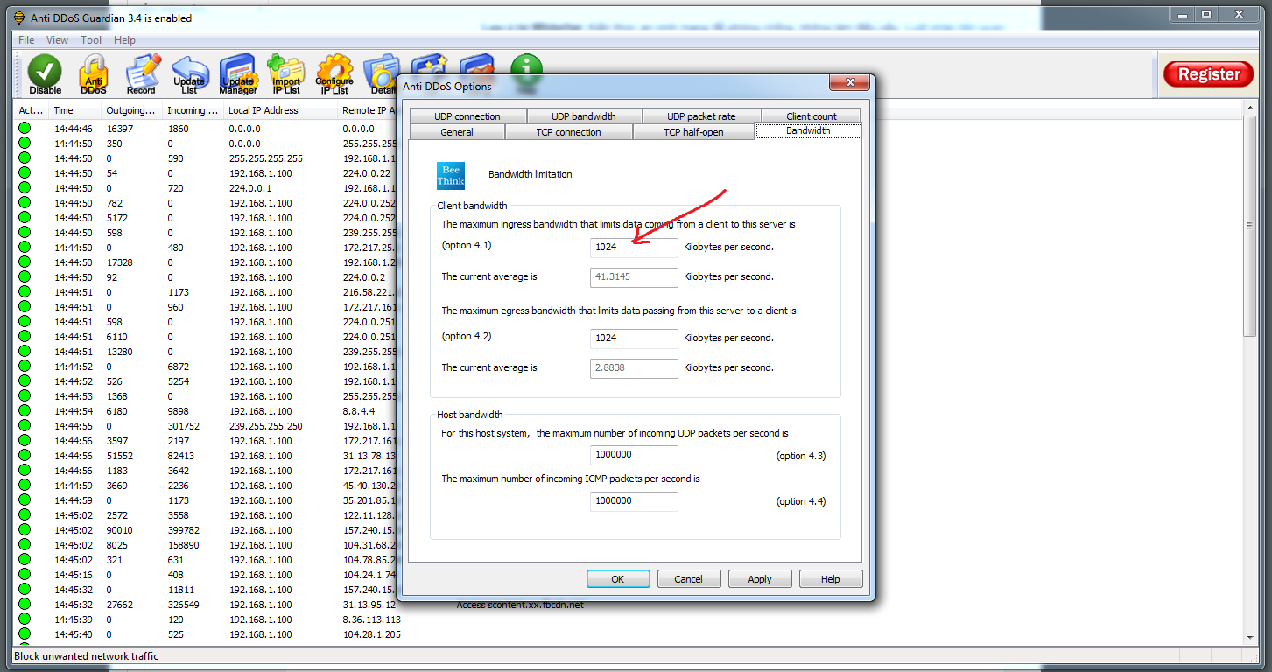
Task: Open the Help menu
Action: click(x=125, y=40)
